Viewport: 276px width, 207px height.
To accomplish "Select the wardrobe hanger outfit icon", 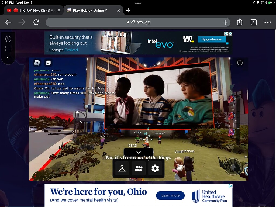I will [121, 168].
